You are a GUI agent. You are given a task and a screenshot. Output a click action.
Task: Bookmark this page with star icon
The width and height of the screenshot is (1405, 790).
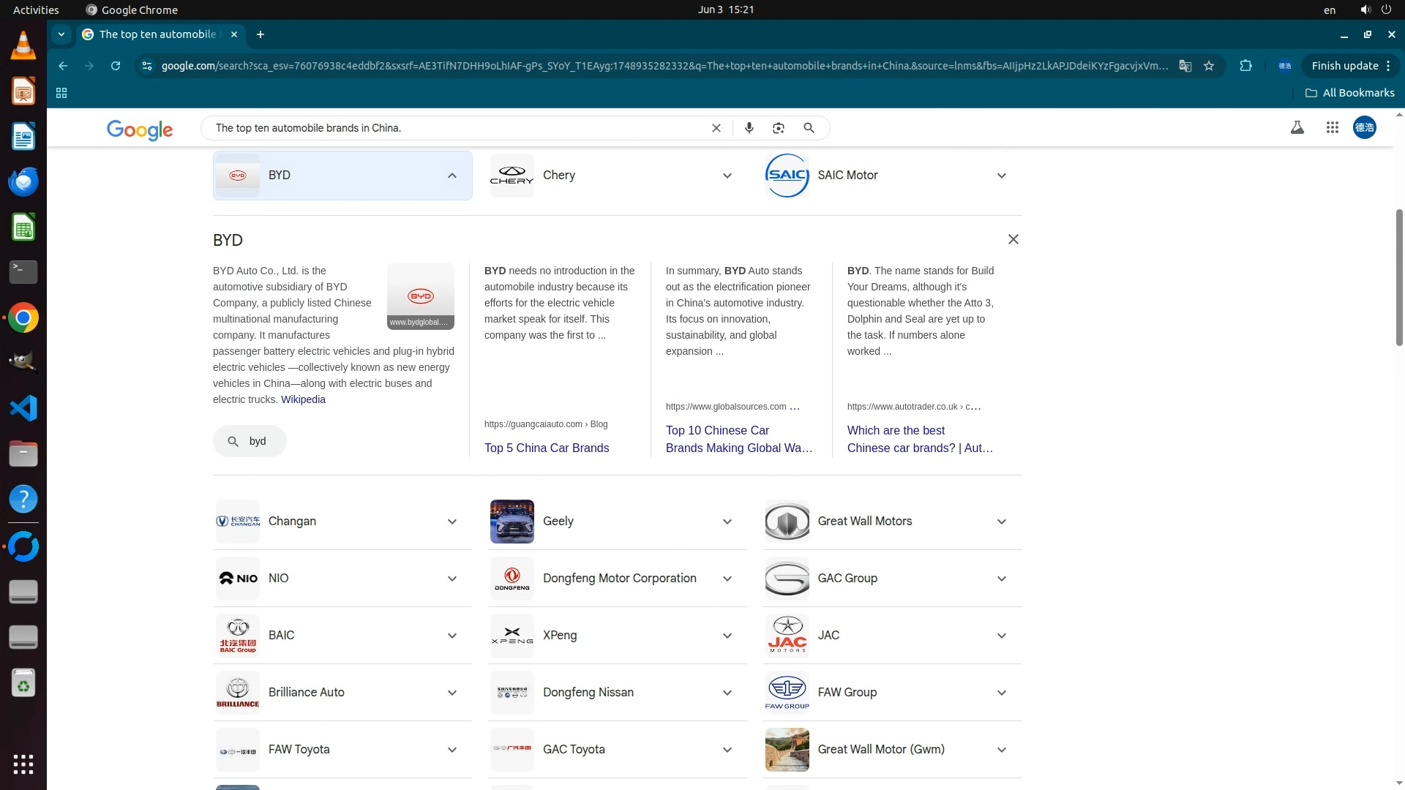(1209, 66)
